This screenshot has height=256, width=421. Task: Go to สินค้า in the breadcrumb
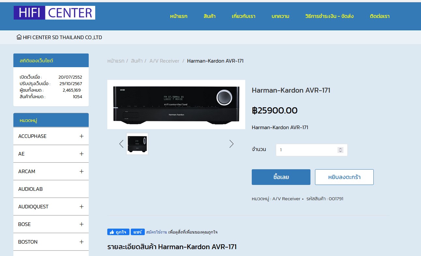click(x=137, y=61)
